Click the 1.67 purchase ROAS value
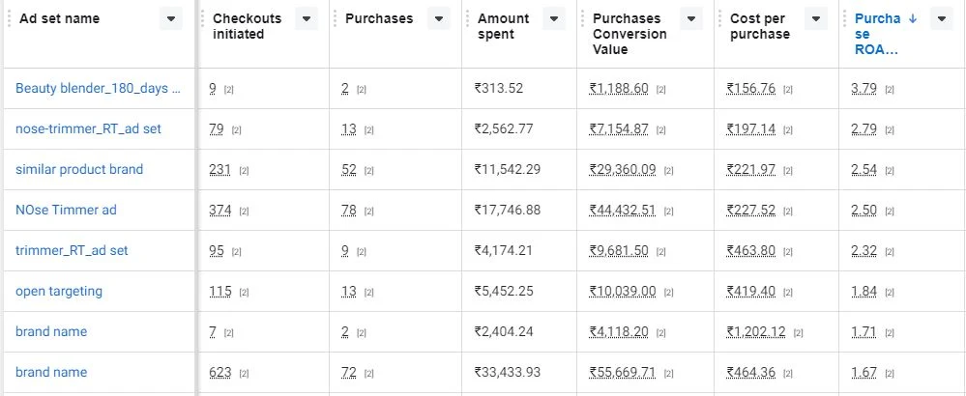Image resolution: width=966 pixels, height=396 pixels. tap(864, 372)
